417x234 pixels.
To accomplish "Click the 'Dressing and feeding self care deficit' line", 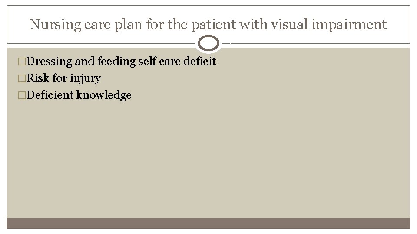I will 121,62.
